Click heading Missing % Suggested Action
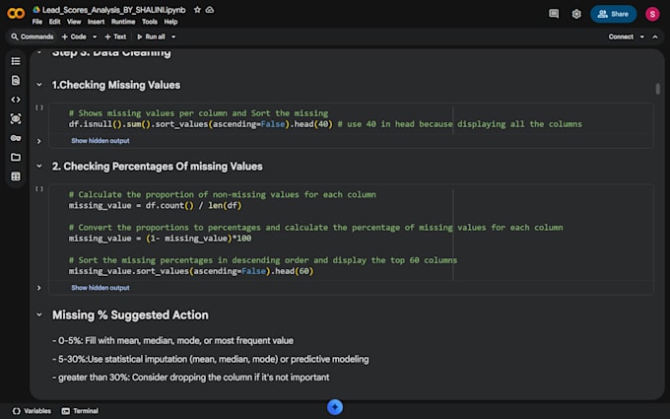Screen dimensions: 670x419 tap(130, 315)
